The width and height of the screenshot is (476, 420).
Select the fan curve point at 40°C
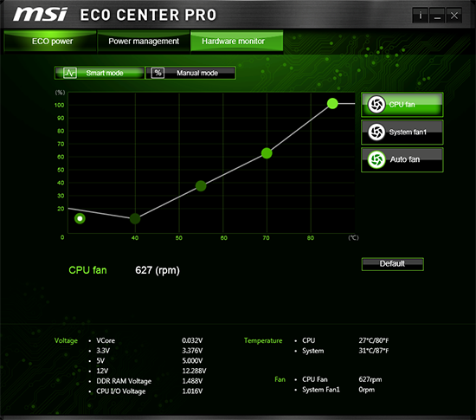tap(135, 218)
